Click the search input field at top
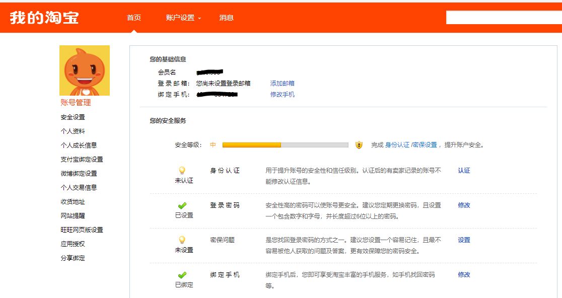This screenshot has height=298, width=562. [504, 18]
